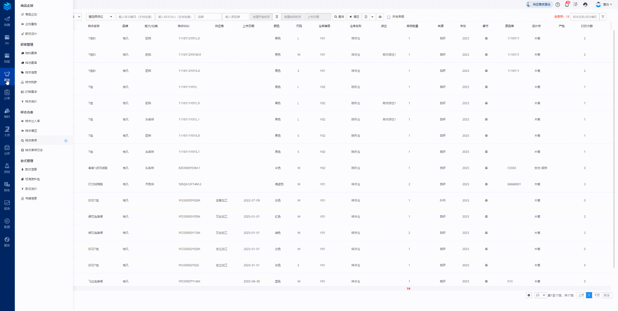Open the 款式信息 menu item
Viewport: 618px width, 311px height.
coord(31,169)
